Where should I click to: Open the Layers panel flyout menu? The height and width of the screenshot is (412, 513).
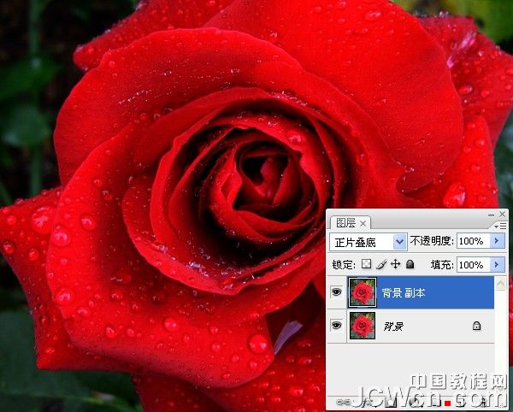point(499,225)
